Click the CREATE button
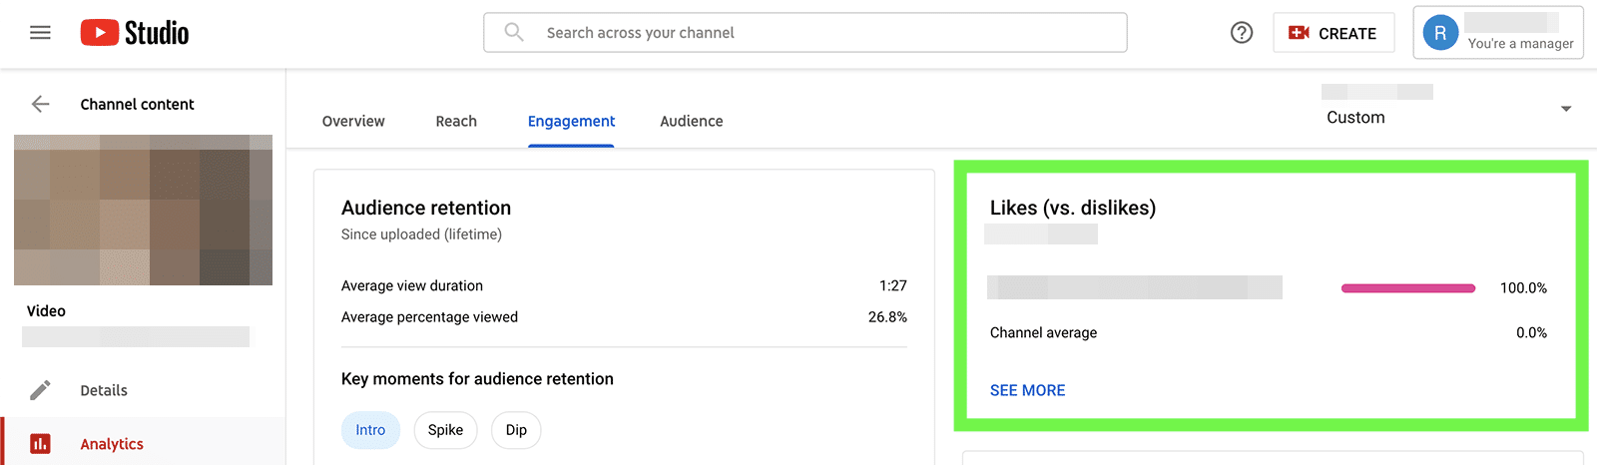This screenshot has height=465, width=1597. pos(1333,33)
